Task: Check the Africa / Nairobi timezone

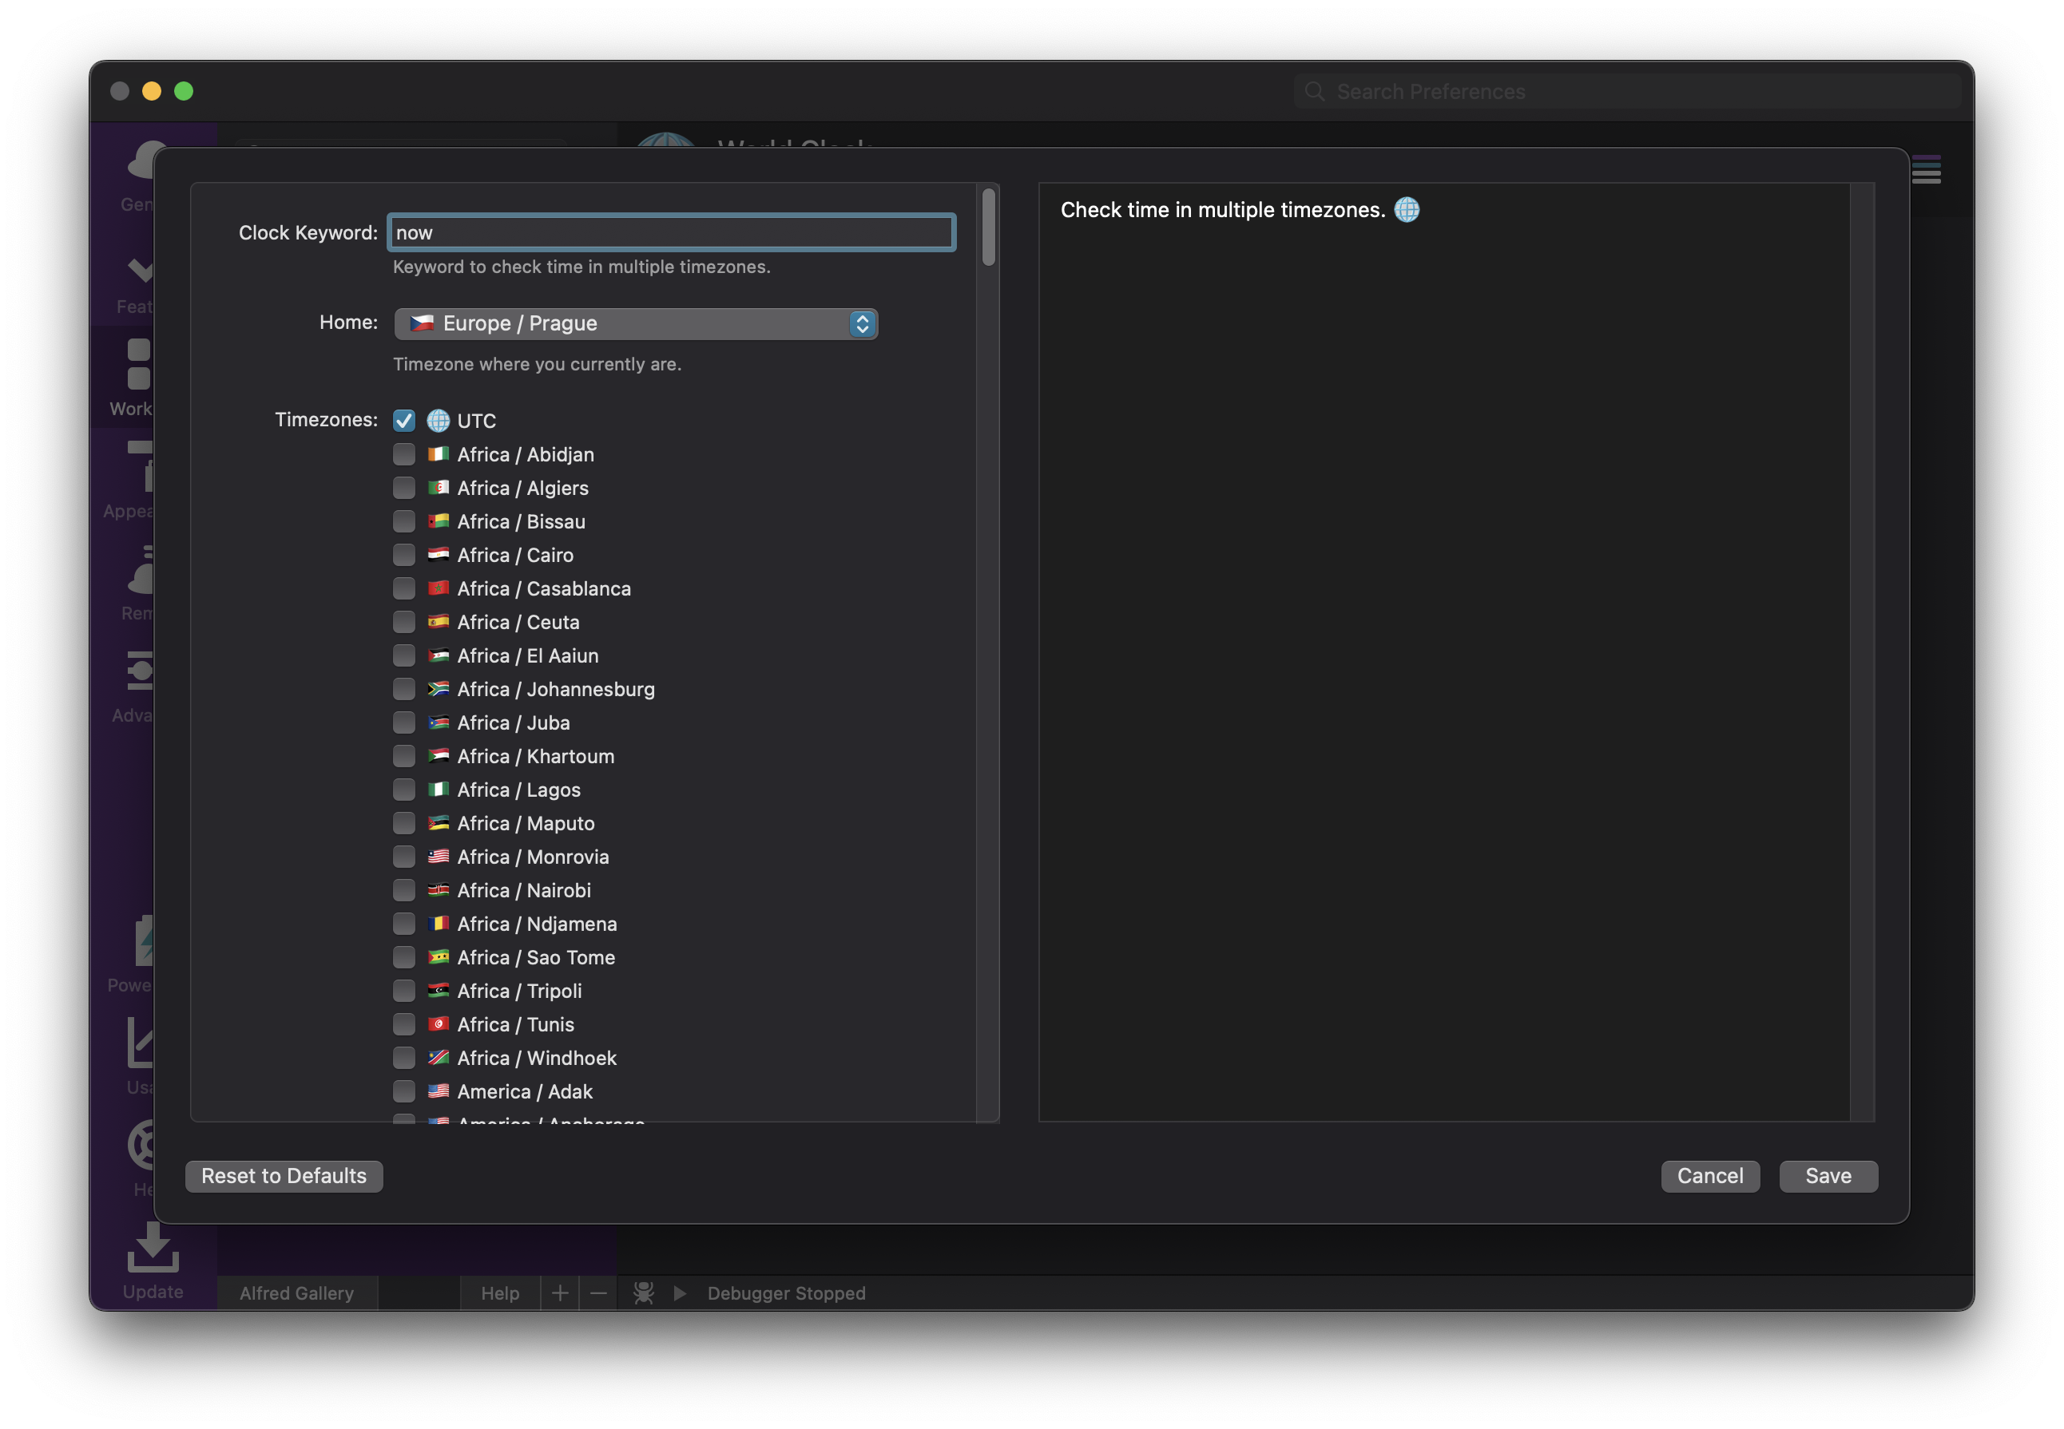Action: (404, 890)
